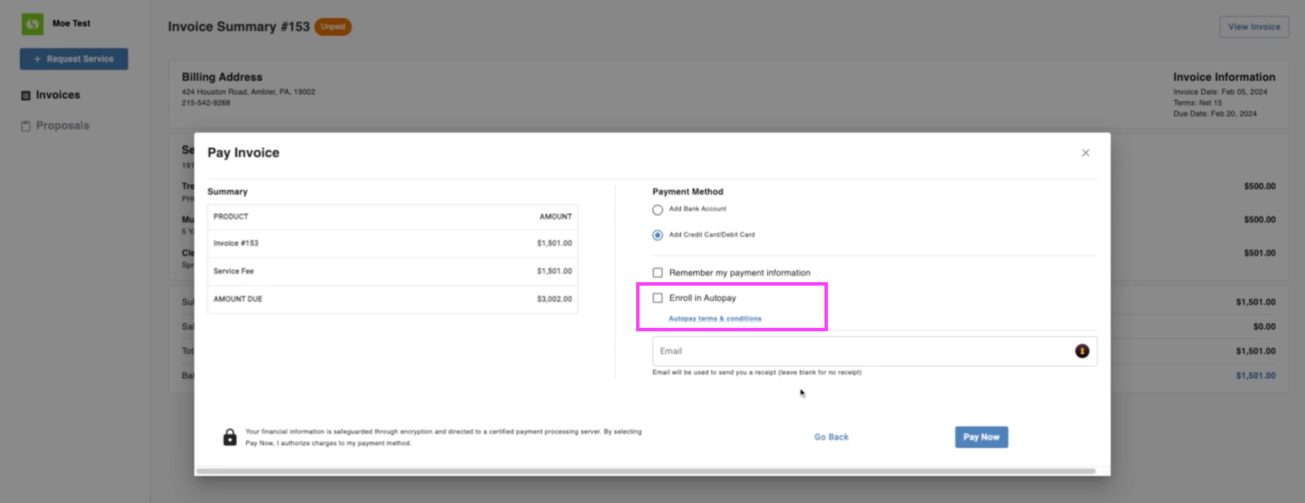Open Invoices in the sidebar menu
The height and width of the screenshot is (503, 1305).
(58, 95)
